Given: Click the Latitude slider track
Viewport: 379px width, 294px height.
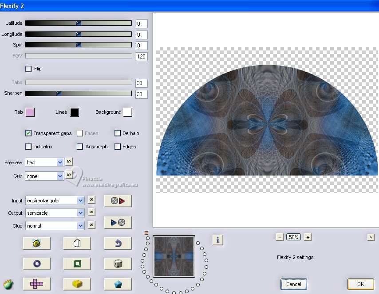Looking at the screenshot, I should 79,23.
